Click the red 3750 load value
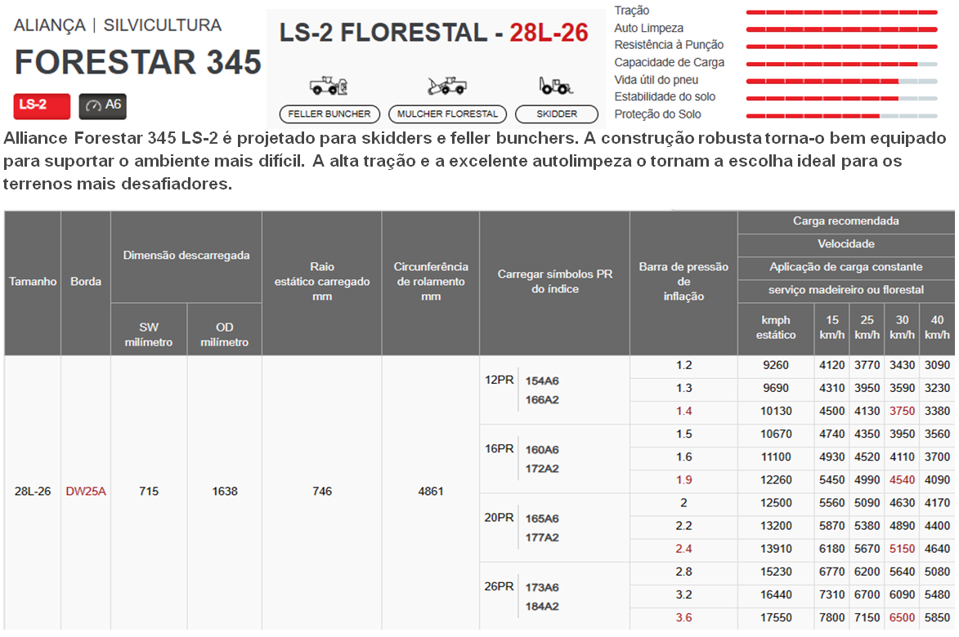Image resolution: width=959 pixels, height=637 pixels. tap(902, 412)
